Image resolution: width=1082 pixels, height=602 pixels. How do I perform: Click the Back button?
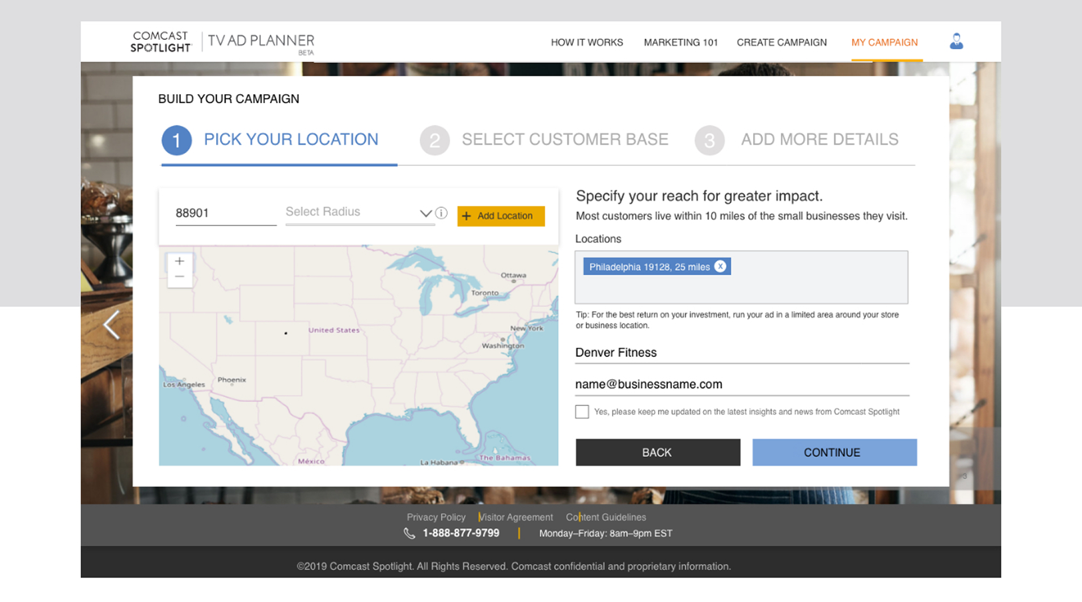(657, 452)
